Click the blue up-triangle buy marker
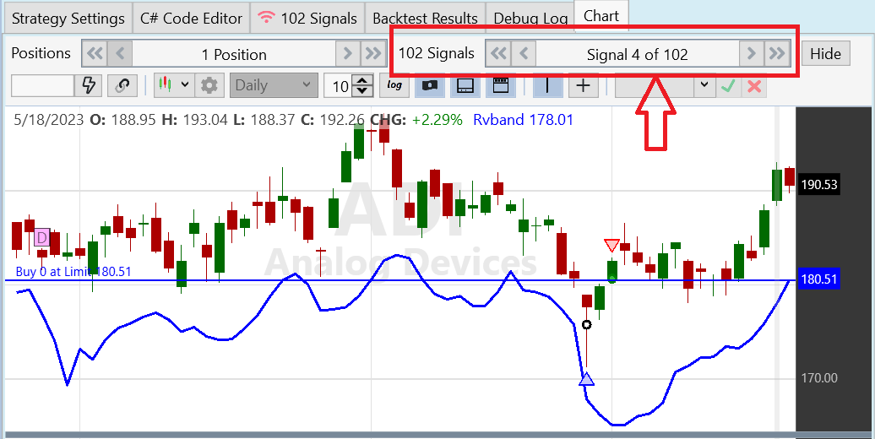Viewport: 875px width, 439px height. [586, 379]
